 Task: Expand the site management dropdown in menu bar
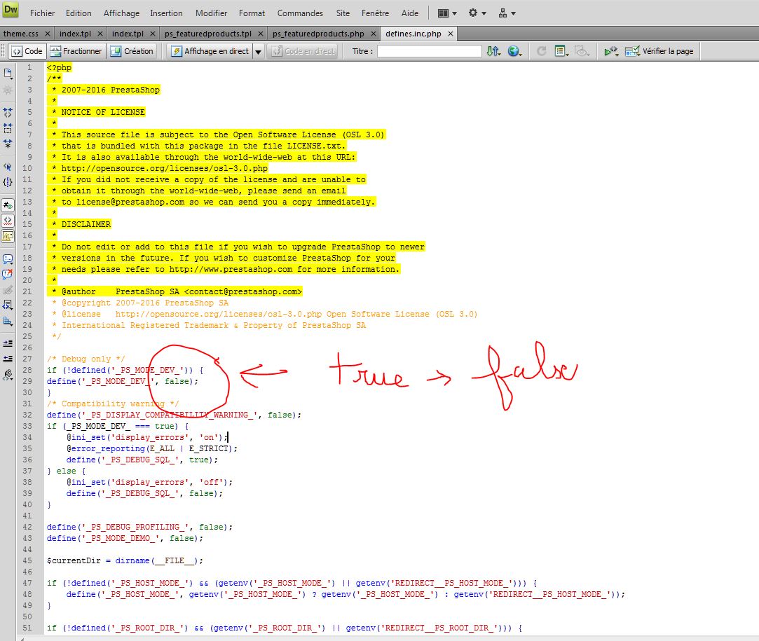point(507,13)
